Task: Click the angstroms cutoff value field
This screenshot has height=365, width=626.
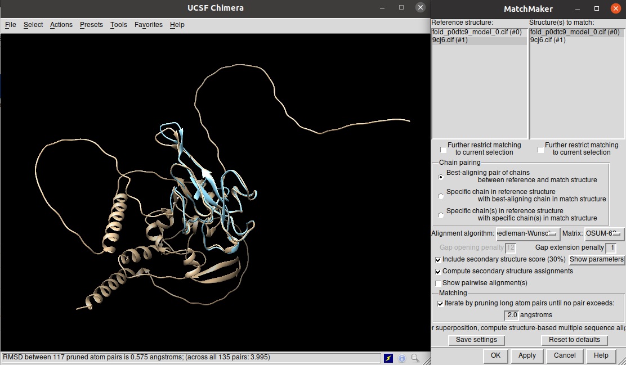Action: pos(512,315)
